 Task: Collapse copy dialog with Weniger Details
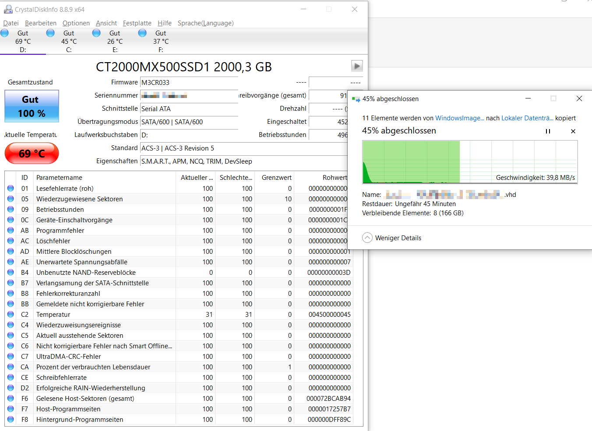[x=392, y=238]
